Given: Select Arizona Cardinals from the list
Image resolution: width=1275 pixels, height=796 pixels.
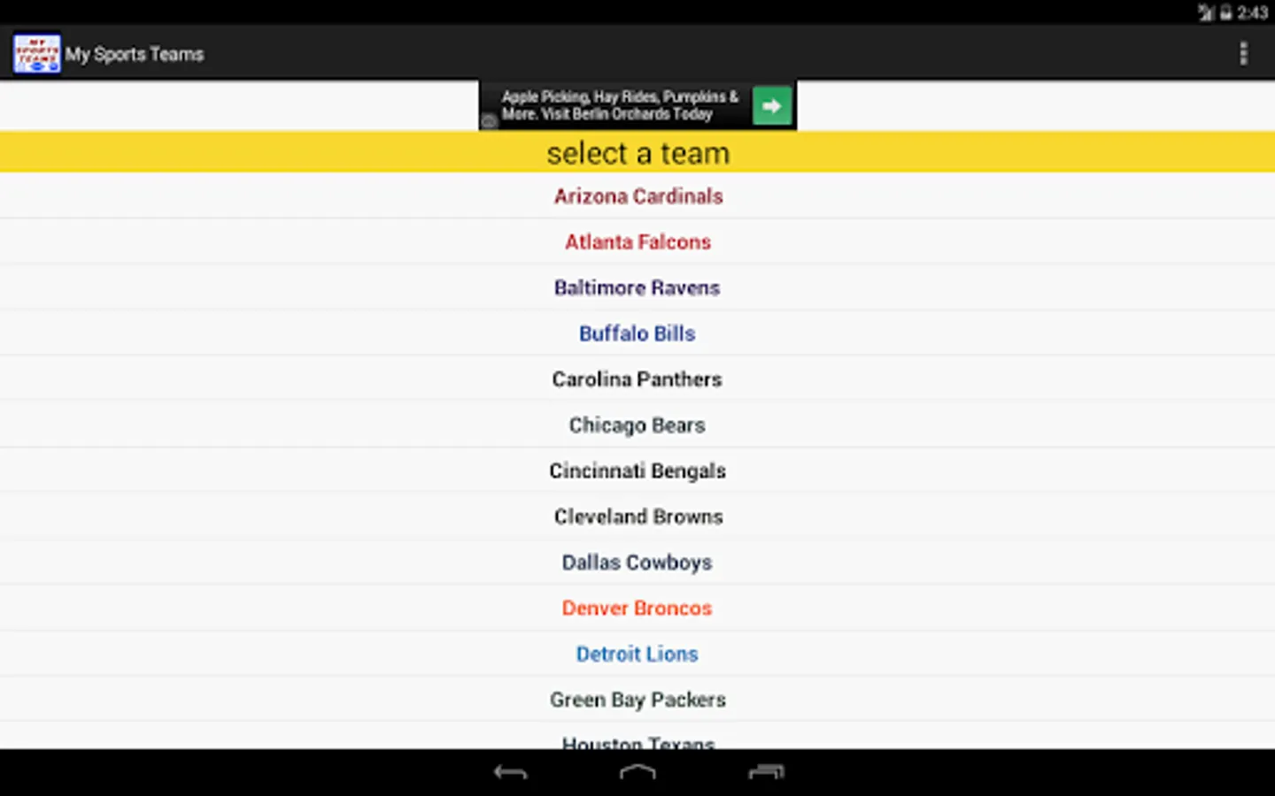Looking at the screenshot, I should (x=637, y=195).
